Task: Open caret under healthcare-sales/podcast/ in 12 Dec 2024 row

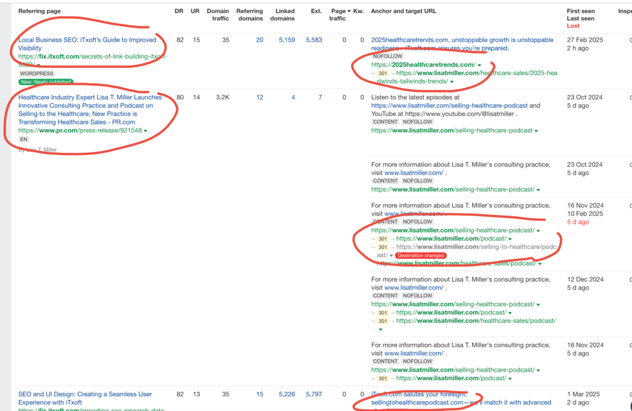Action: pos(380,329)
